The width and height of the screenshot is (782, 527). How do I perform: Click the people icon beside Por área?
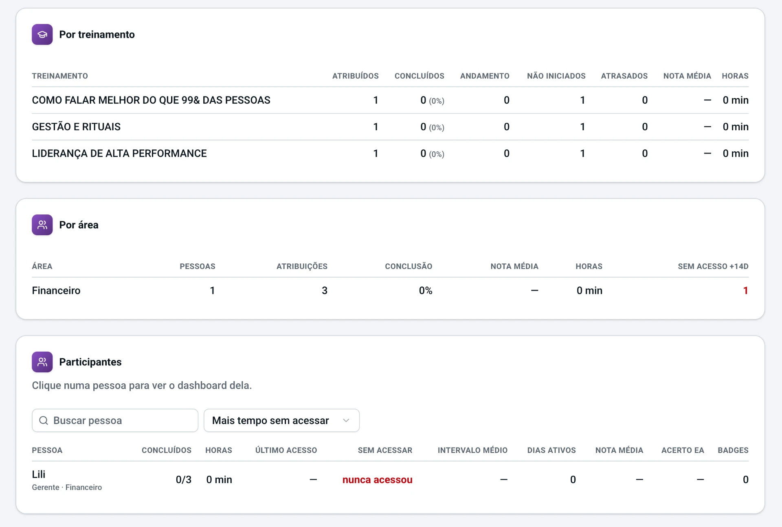coord(42,225)
